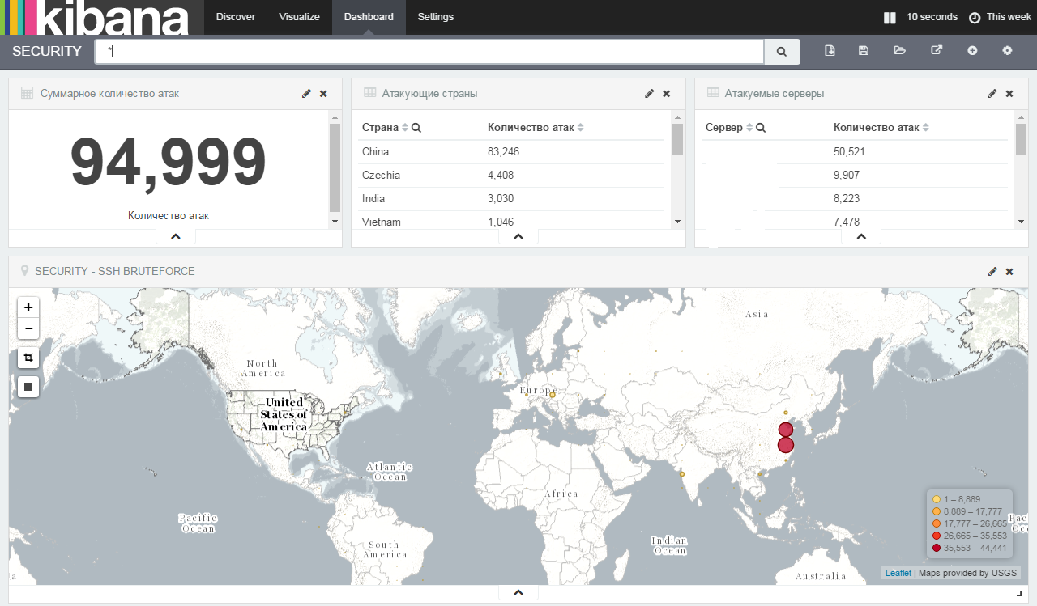The width and height of the screenshot is (1037, 606).
Task: Add a visualization to the dashboard
Action: (x=972, y=51)
